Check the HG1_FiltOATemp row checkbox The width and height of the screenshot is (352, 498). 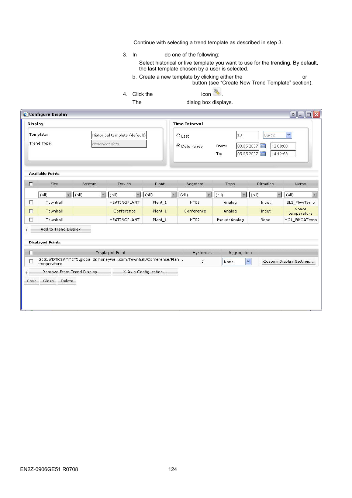(x=31, y=219)
